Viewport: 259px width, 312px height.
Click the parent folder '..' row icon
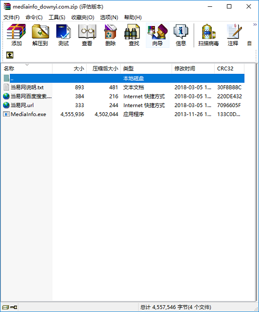(x=6, y=78)
